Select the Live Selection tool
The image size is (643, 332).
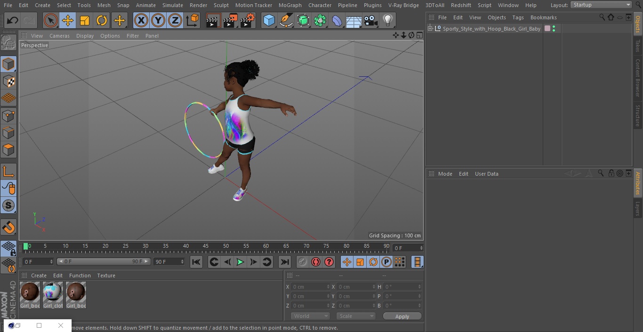pyautogui.click(x=51, y=20)
